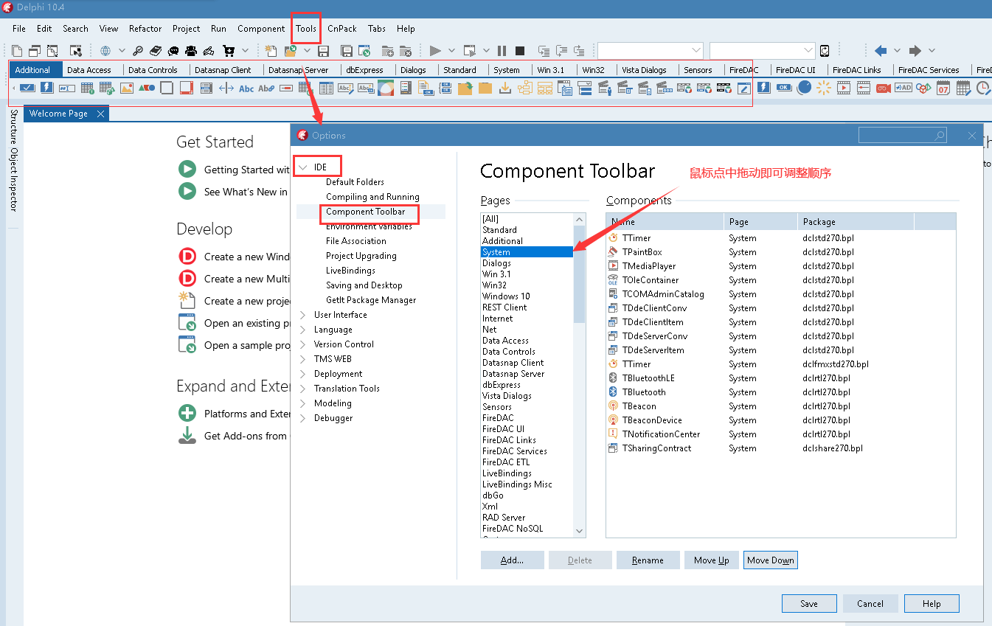Click the Stop square toolbar icon
992x626 pixels.
[520, 51]
